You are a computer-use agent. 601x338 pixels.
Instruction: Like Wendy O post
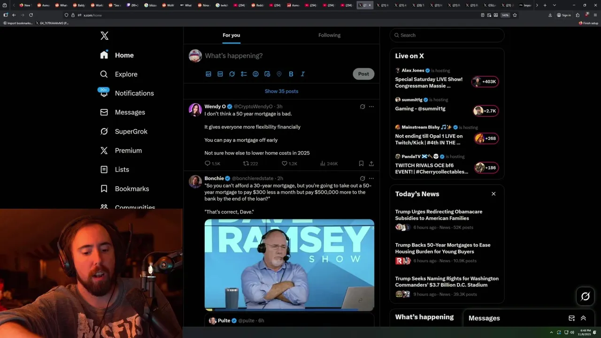[x=289, y=163]
